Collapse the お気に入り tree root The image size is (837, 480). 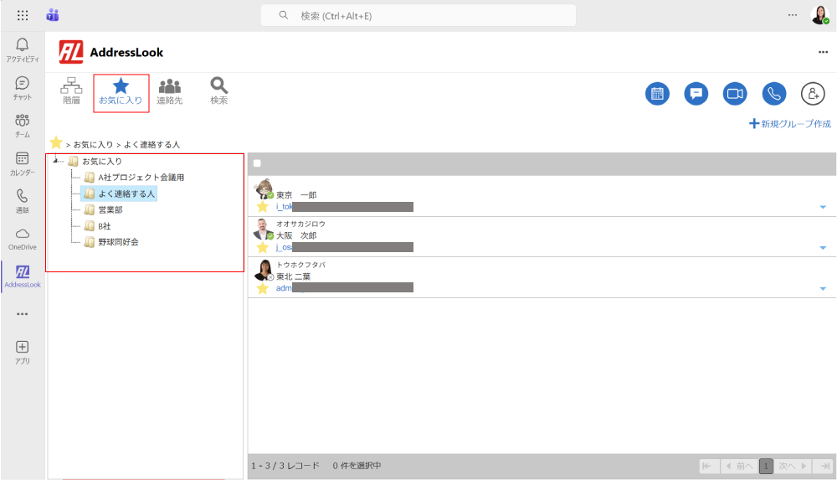tap(56, 161)
